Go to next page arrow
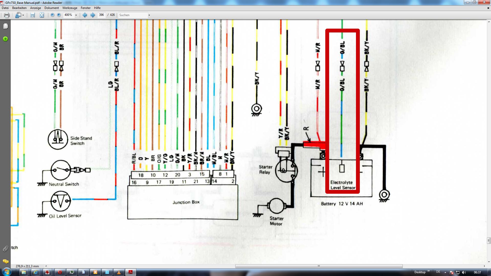Screen dimensions: 491x276 click(x=93, y=15)
